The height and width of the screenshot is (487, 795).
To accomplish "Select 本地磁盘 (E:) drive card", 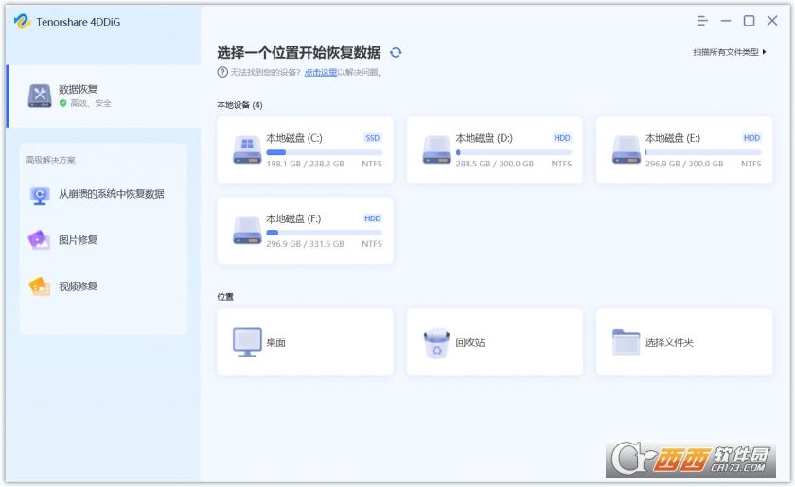I will tap(684, 150).
